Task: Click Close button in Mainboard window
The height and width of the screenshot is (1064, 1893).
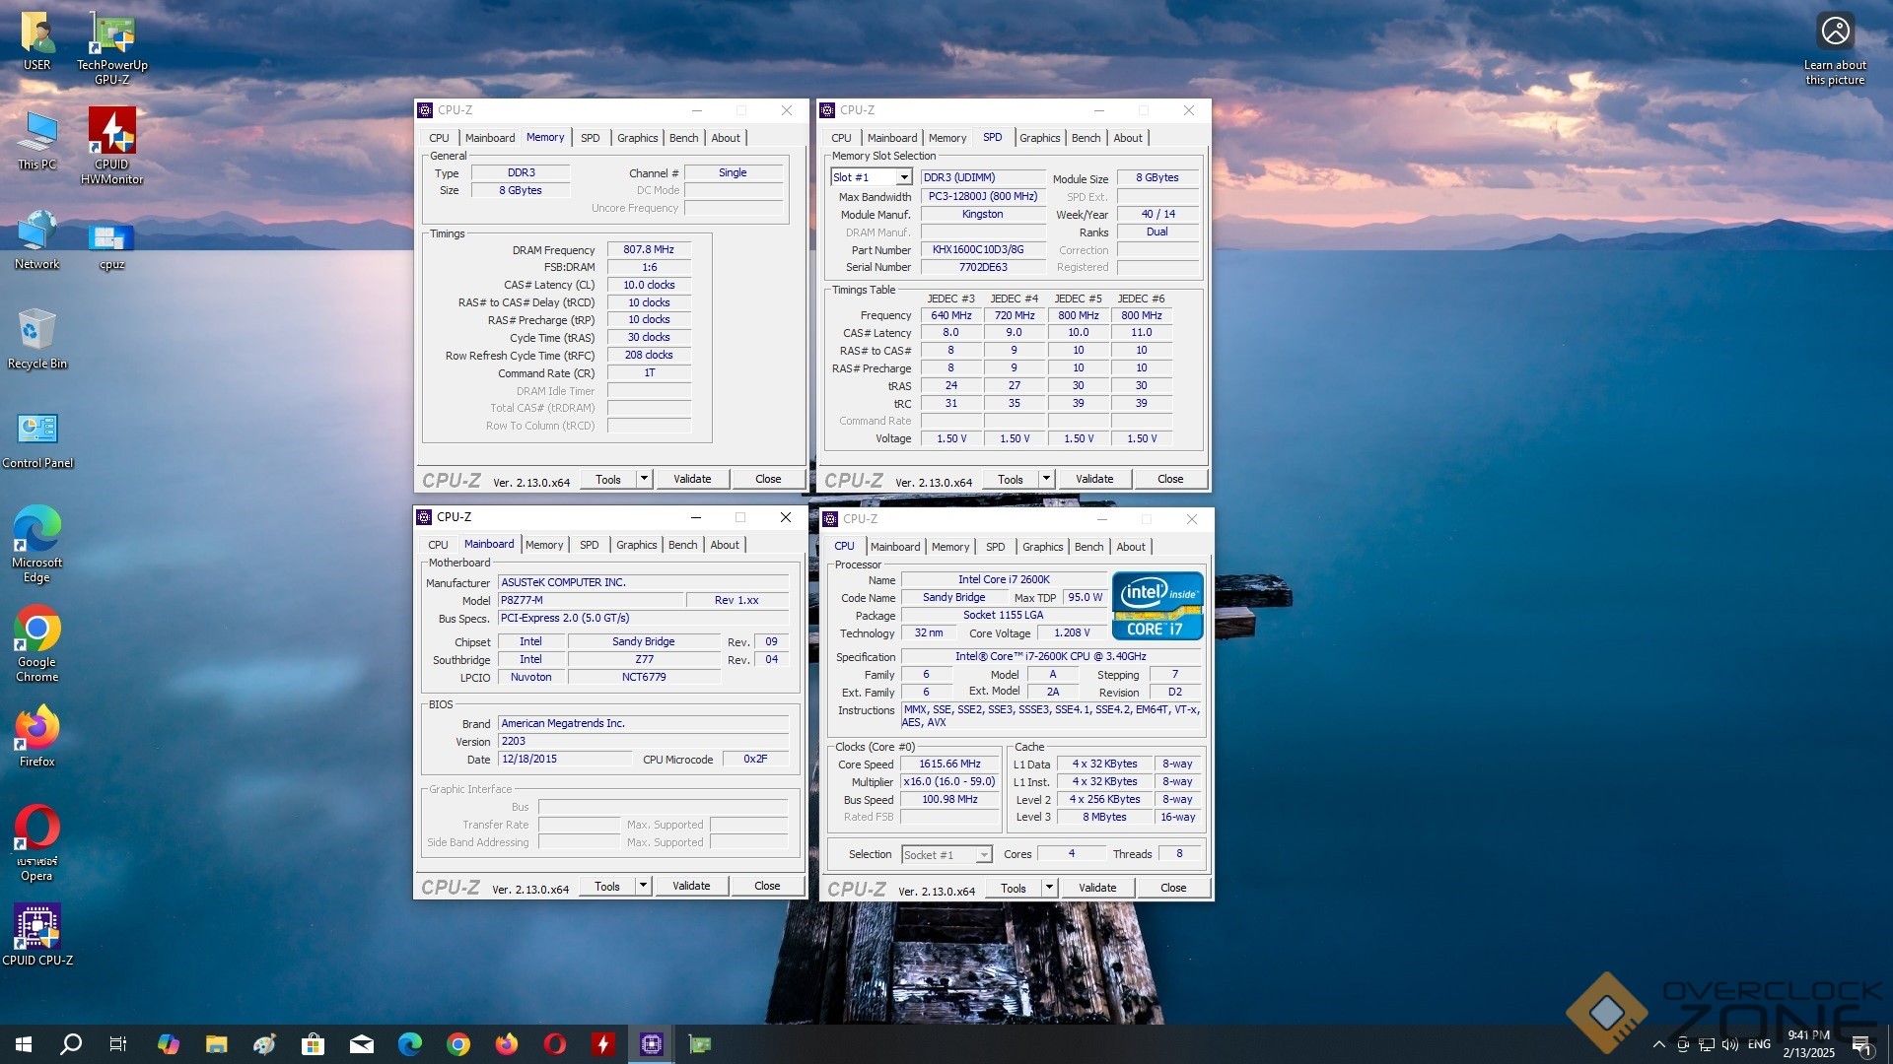Action: [x=767, y=886]
